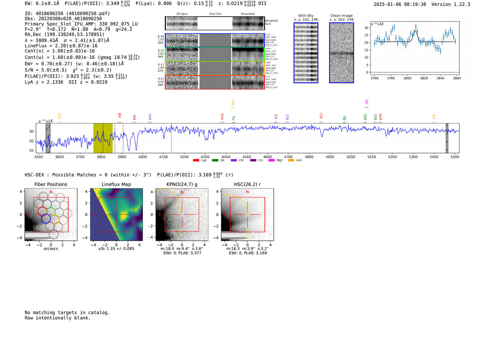The image size is (495, 337).
Task: Click the Version 1.22.3 label
Action: (x=451, y=4)
